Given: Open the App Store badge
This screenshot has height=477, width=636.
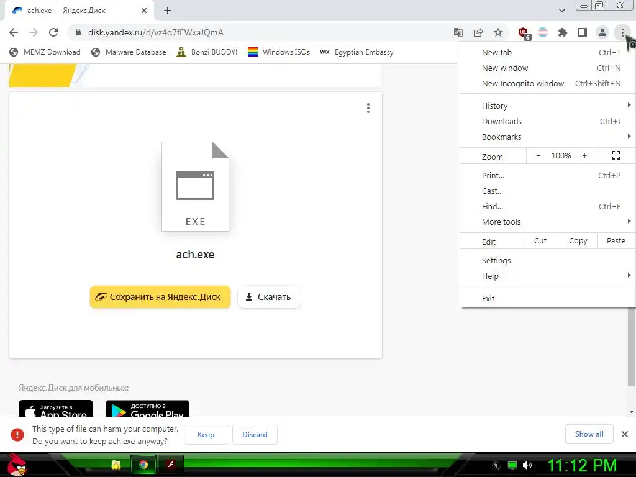Looking at the screenshot, I should (56, 409).
